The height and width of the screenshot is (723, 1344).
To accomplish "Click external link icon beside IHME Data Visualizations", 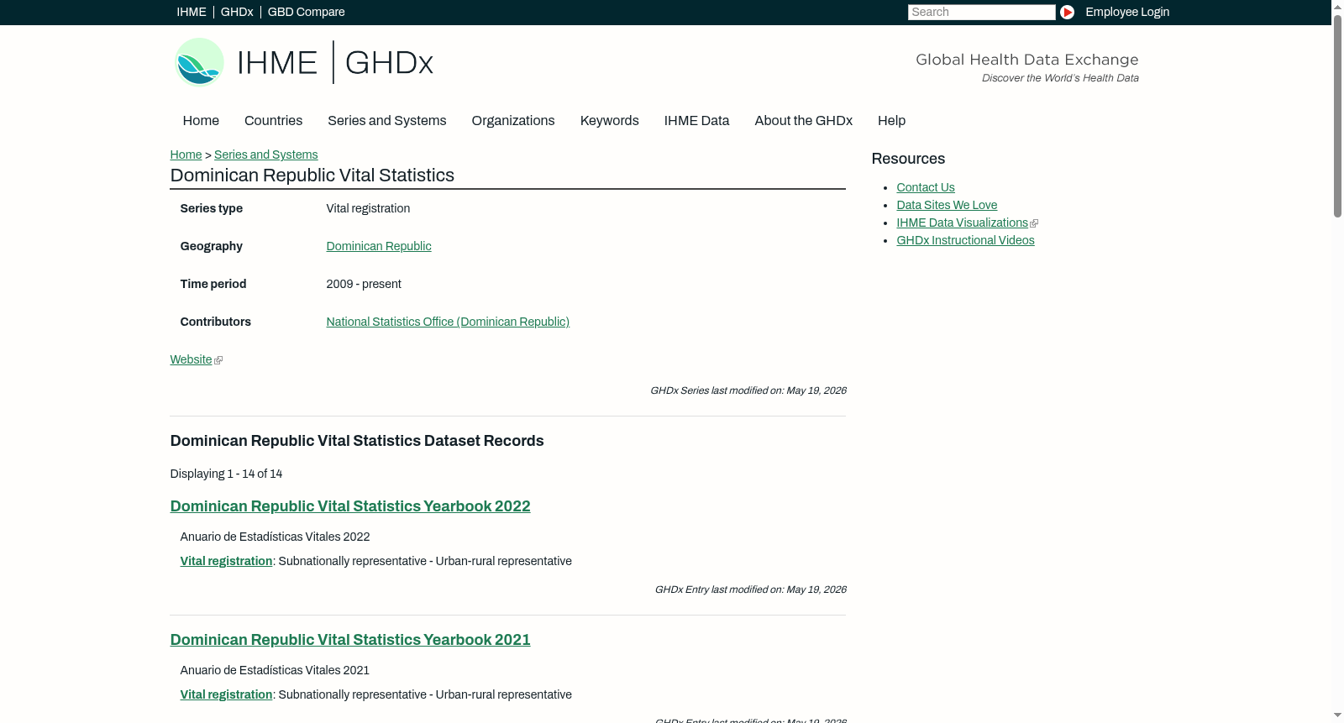I will 1034,223.
